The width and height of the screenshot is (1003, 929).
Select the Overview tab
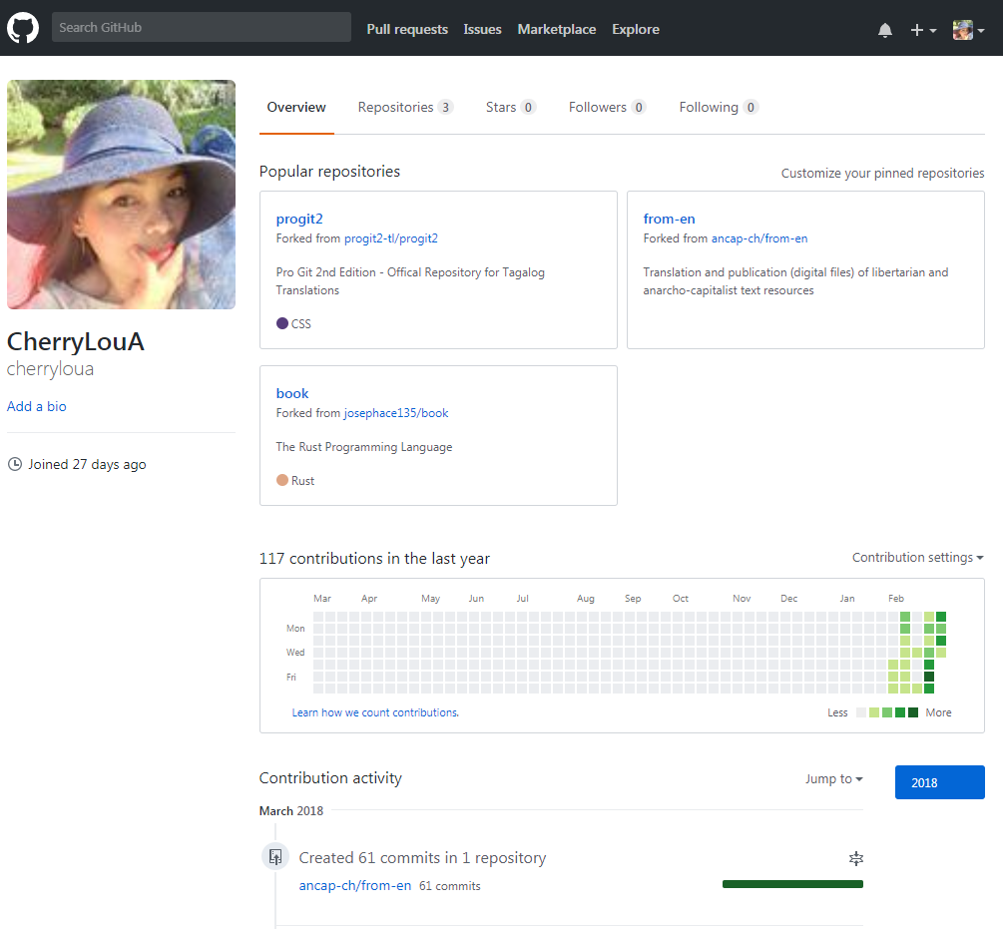(x=296, y=108)
